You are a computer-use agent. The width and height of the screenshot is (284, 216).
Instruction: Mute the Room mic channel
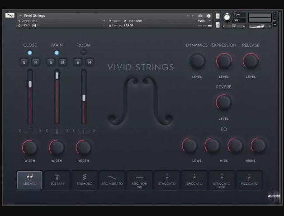pyautogui.click(x=90, y=62)
